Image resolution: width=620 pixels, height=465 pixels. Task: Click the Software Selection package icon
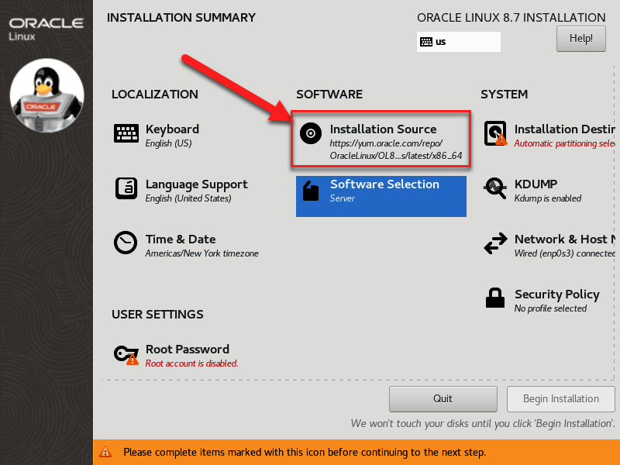coord(311,191)
